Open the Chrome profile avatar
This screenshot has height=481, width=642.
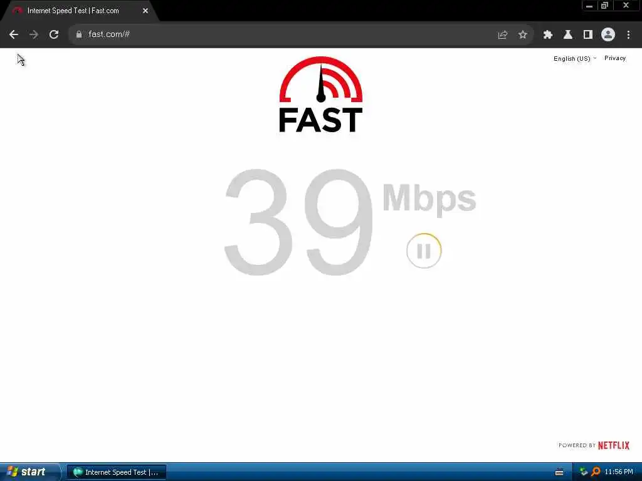(608, 35)
